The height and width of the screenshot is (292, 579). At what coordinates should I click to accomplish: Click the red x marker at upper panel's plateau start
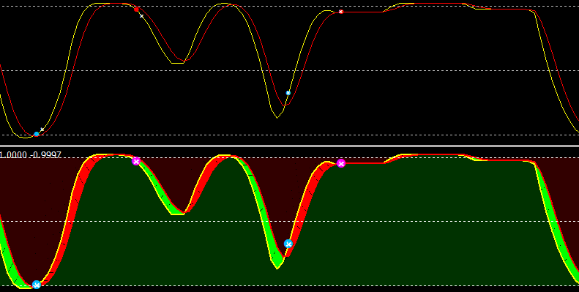(341, 12)
